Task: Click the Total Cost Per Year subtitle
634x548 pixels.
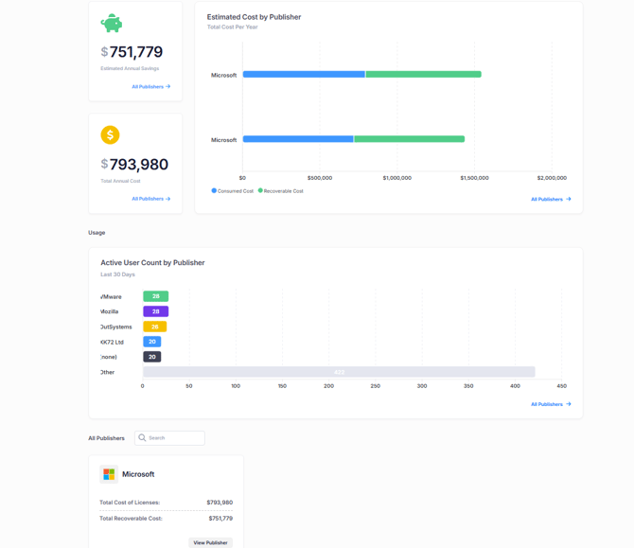Action: pyautogui.click(x=233, y=27)
